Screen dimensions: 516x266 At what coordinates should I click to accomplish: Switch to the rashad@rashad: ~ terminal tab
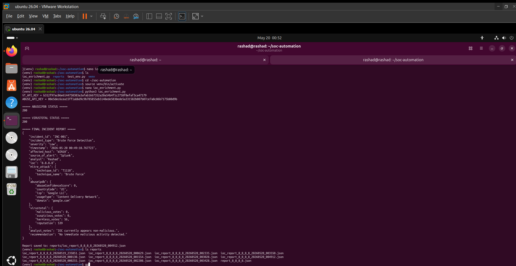[145, 60]
